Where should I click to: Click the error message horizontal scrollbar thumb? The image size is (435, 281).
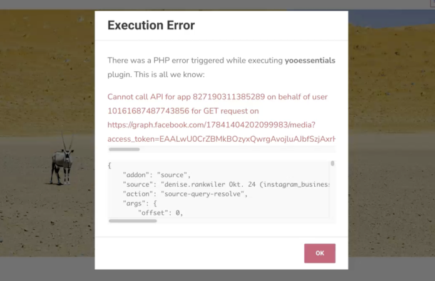pos(124,149)
